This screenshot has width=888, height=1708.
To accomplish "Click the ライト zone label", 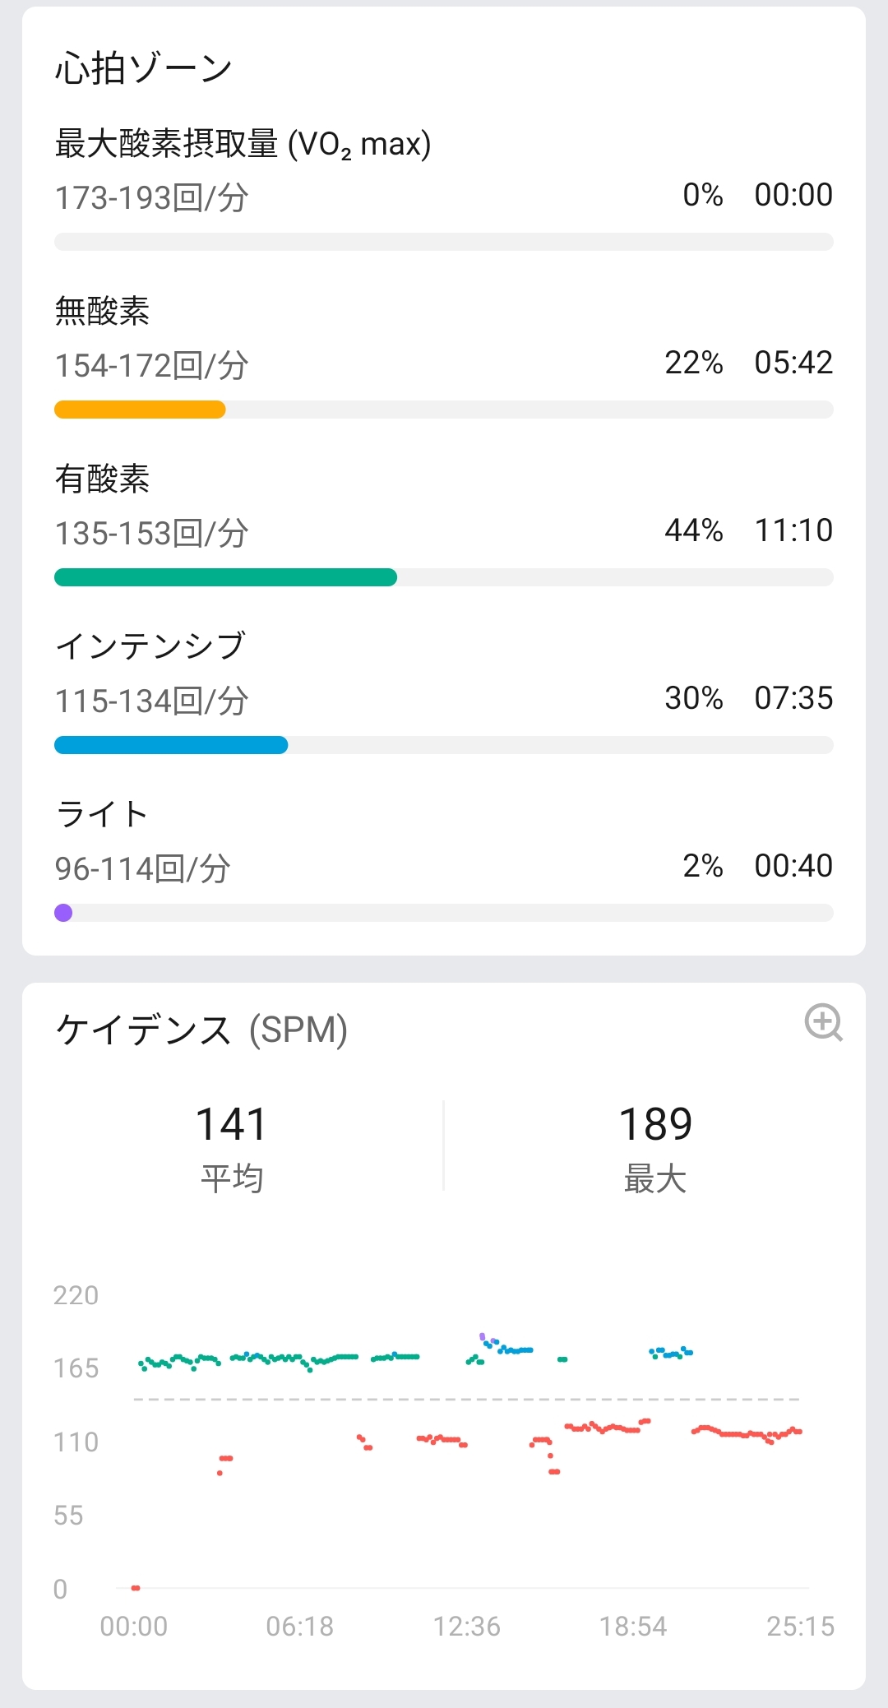I will (x=102, y=814).
